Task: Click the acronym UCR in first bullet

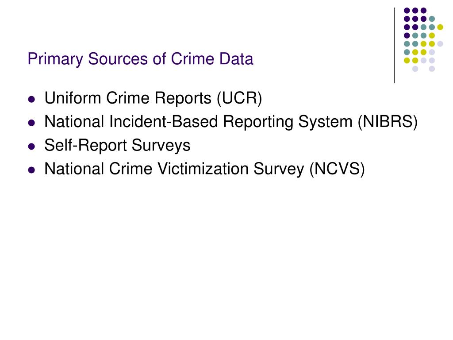Action: click(x=239, y=98)
